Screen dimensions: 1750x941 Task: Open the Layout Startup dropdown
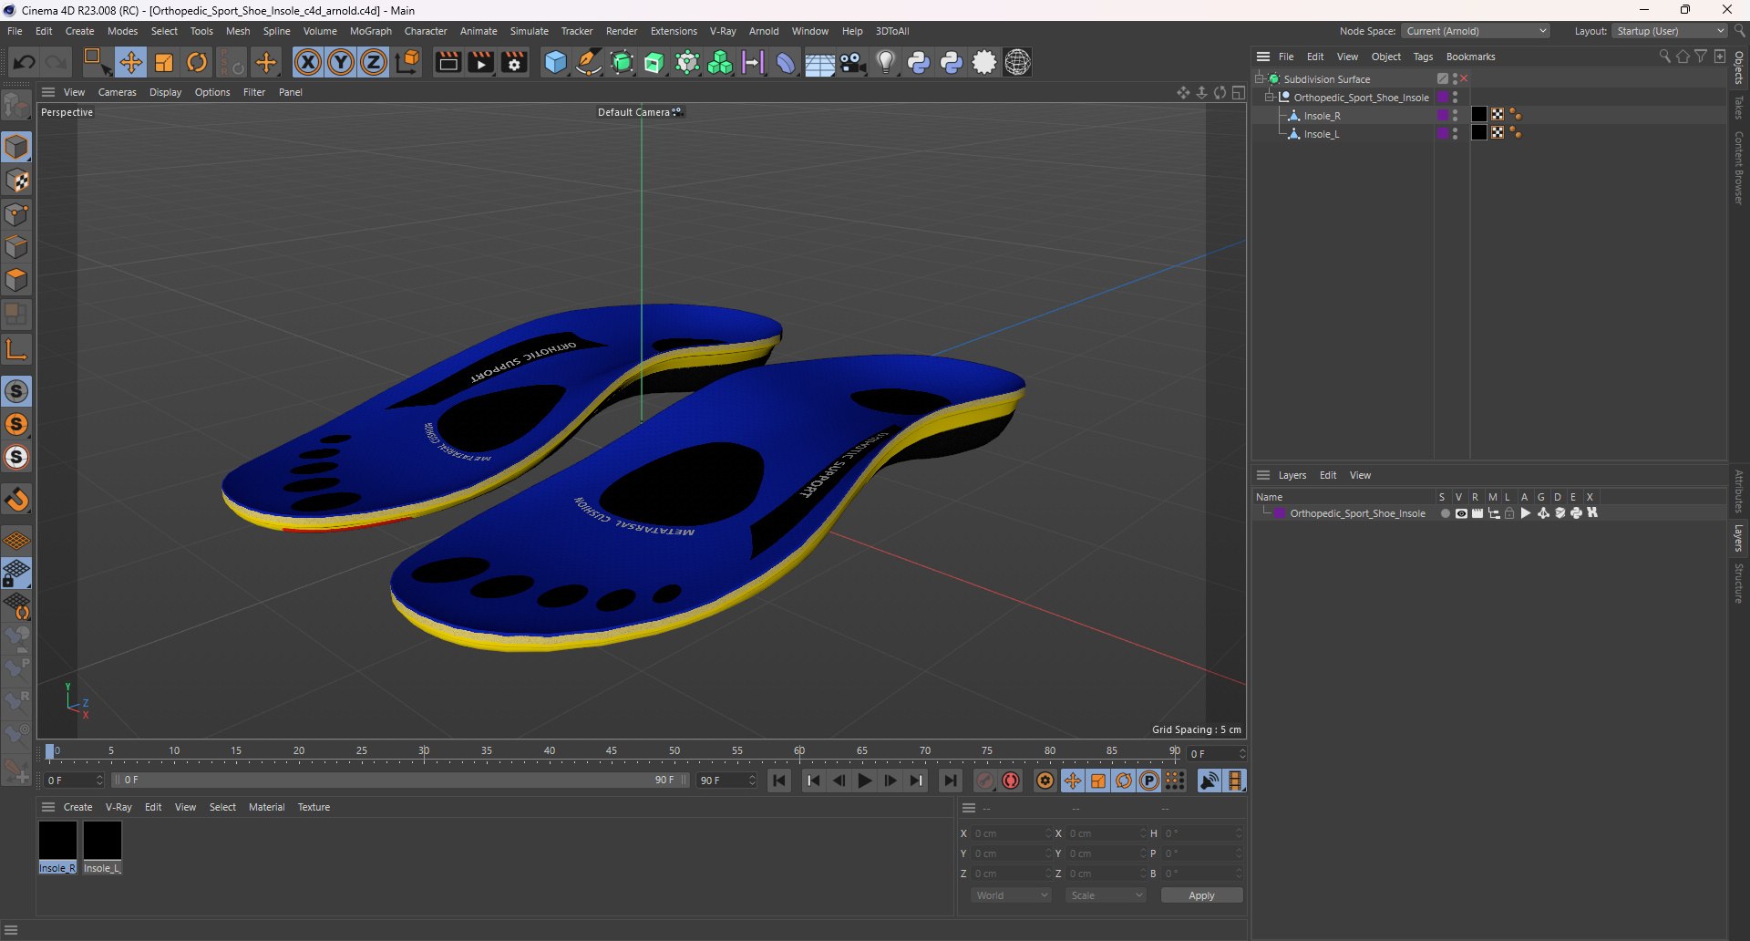[x=1670, y=31]
